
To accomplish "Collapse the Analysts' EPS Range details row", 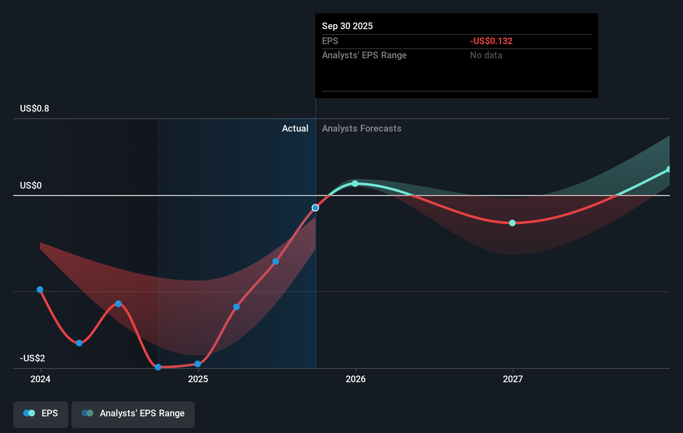I will coord(364,55).
